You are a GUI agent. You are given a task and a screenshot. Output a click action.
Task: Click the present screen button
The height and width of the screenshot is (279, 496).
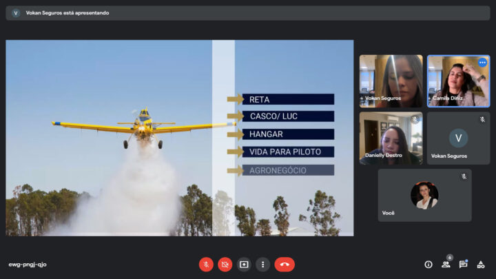[244, 265]
